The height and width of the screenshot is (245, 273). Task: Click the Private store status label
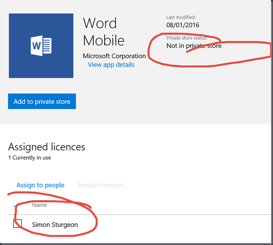[187, 38]
